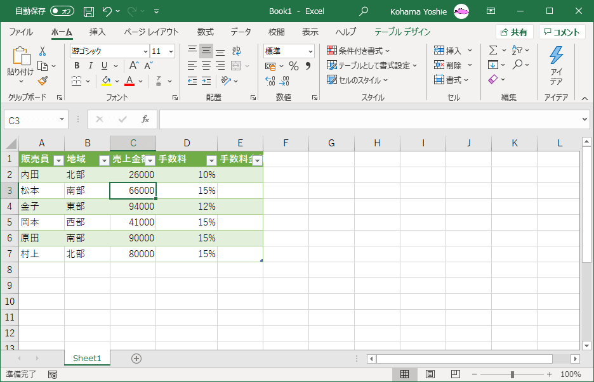
Task: Click the Insert Function fx icon
Action: point(145,120)
